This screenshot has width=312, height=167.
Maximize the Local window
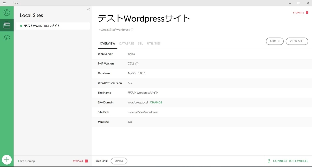[299, 3]
